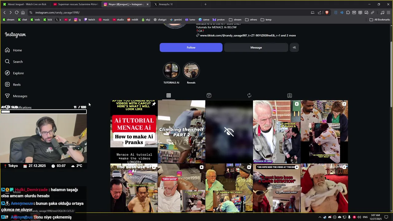Open Messages in the Instagram sidebar
393x221 pixels.
click(16, 96)
